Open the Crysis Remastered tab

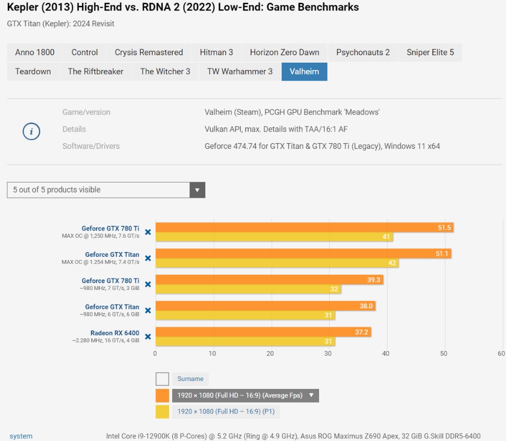[149, 52]
